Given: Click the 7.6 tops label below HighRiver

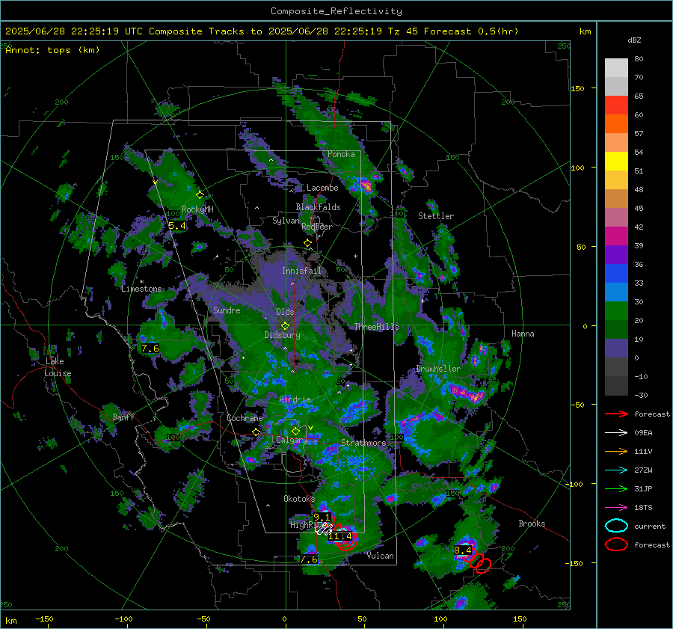Looking at the screenshot, I should [309, 559].
